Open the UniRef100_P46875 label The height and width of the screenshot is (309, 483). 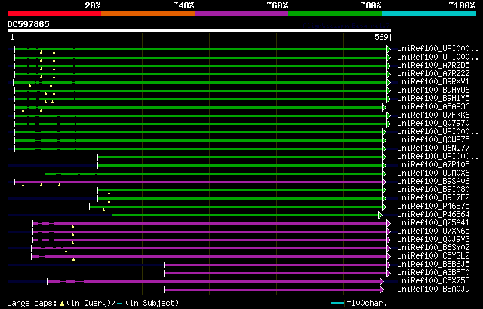(433, 207)
